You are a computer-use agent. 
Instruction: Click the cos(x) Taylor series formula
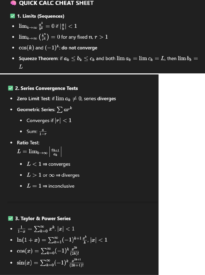[x=48, y=251]
